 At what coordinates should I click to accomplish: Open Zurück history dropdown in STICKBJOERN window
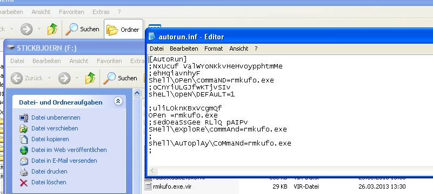click(x=49, y=78)
